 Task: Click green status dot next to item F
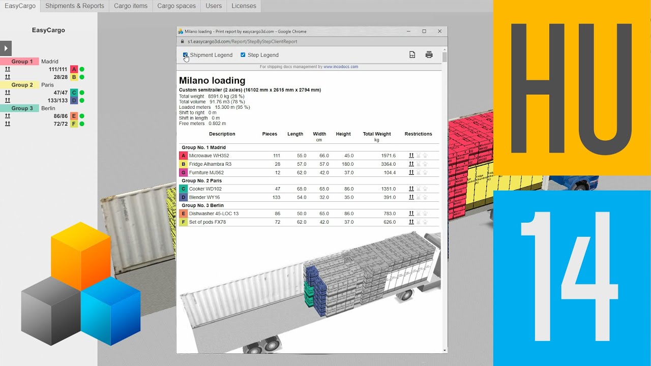coord(82,124)
